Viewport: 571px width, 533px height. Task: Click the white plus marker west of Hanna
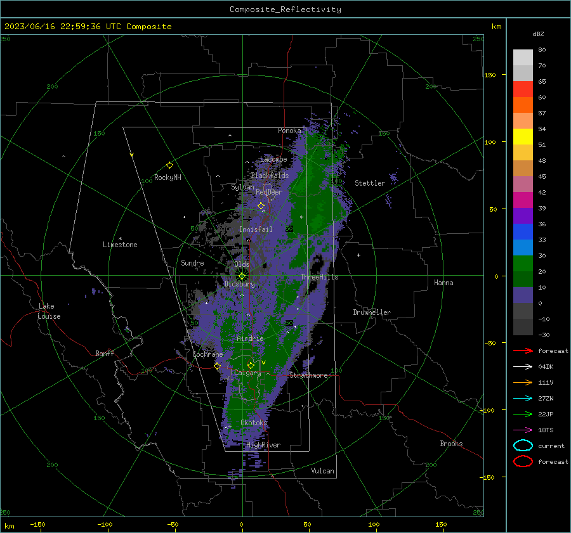click(x=358, y=255)
